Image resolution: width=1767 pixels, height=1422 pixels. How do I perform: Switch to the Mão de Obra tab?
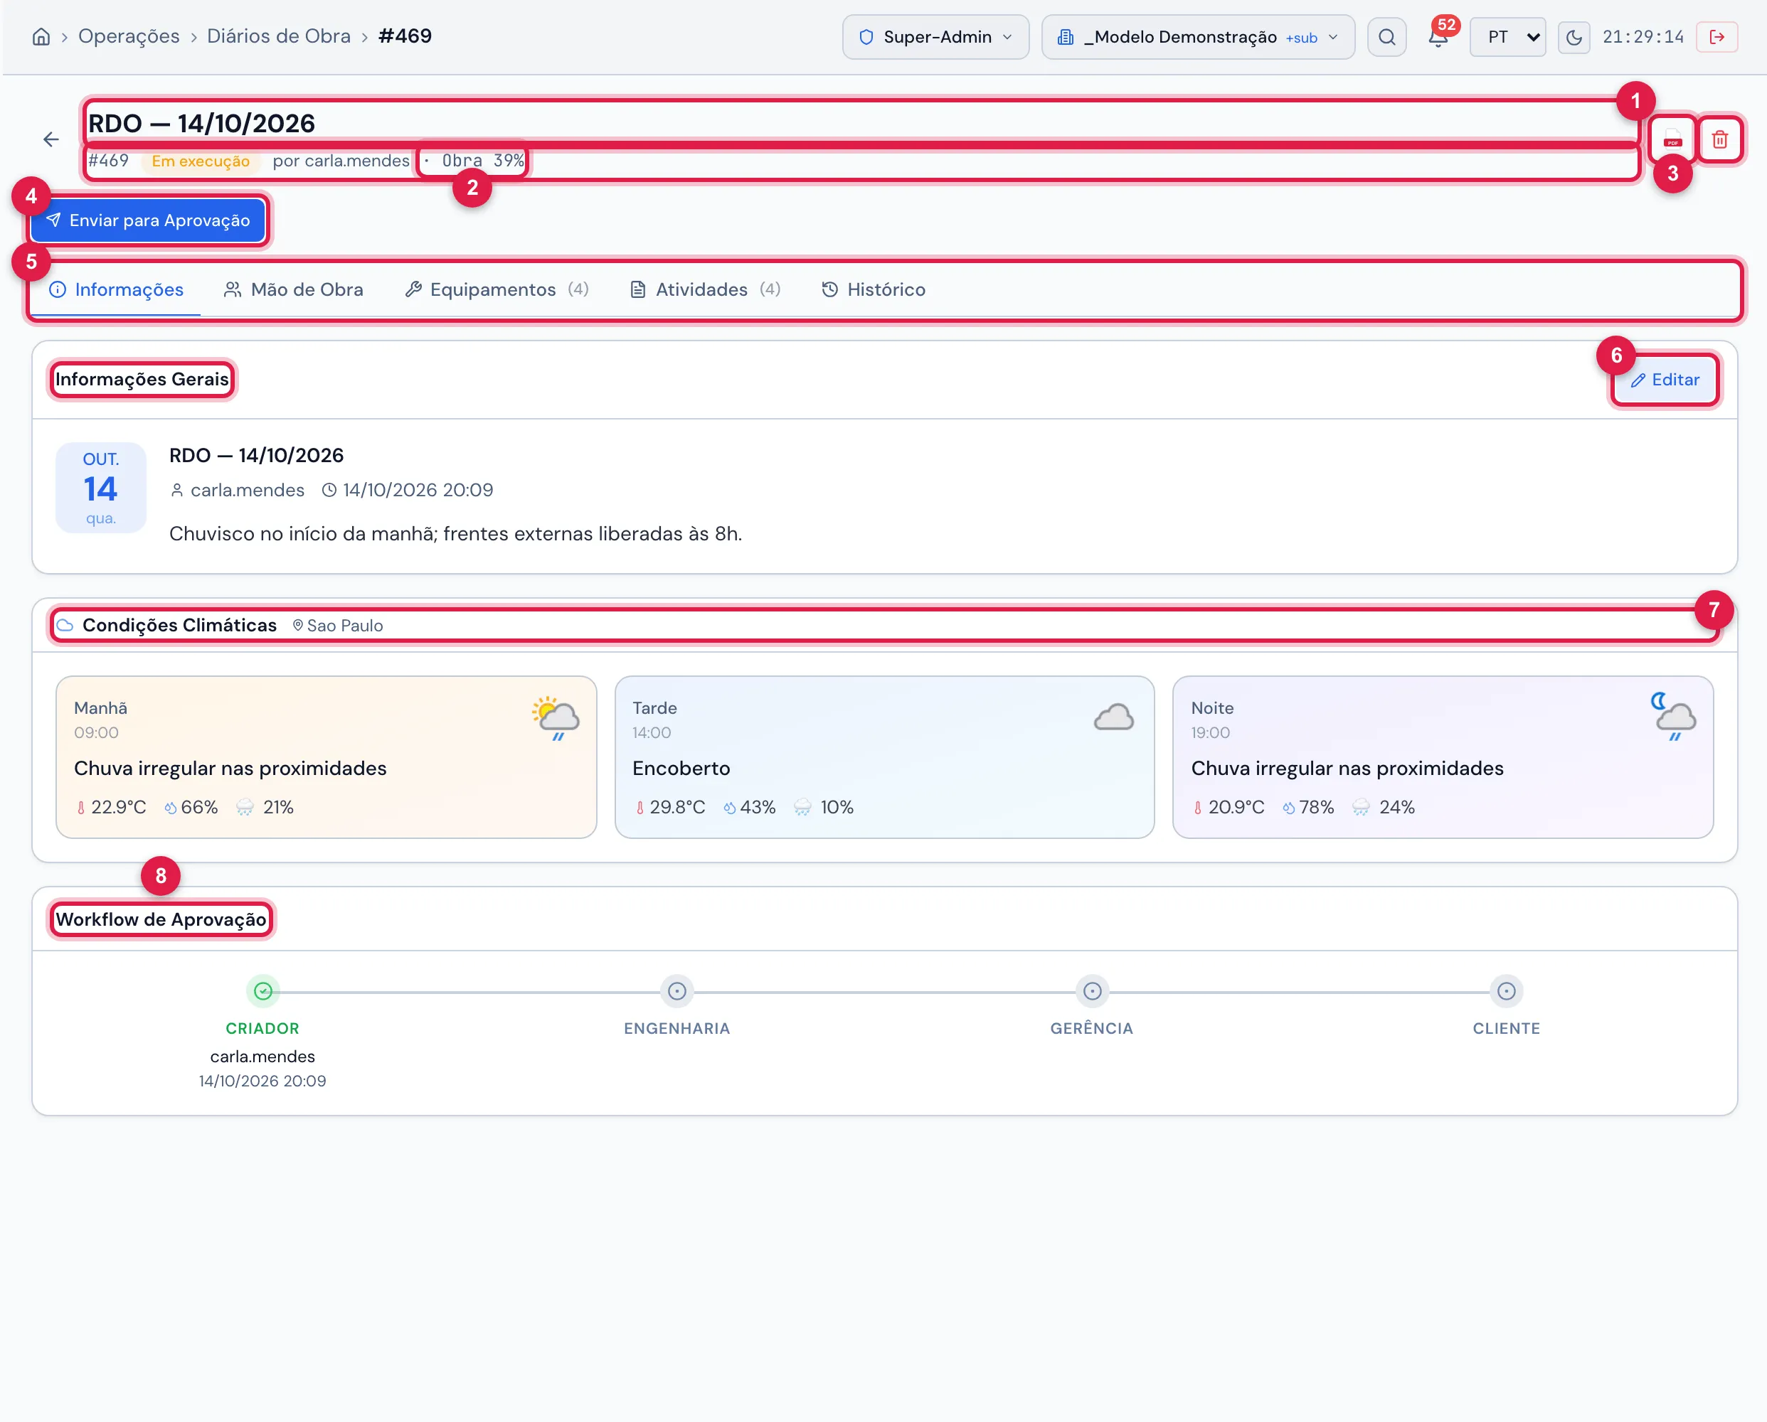(x=293, y=289)
